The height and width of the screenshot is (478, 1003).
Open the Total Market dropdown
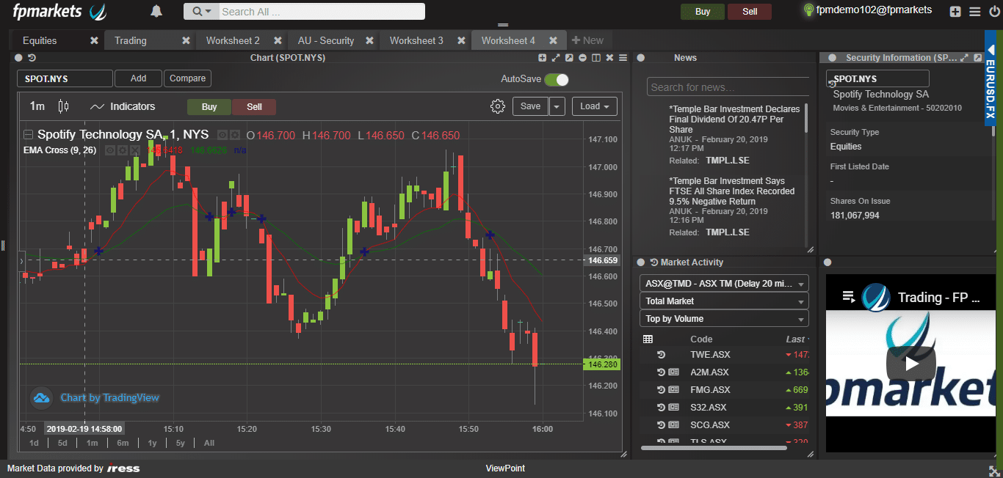pyautogui.click(x=724, y=301)
